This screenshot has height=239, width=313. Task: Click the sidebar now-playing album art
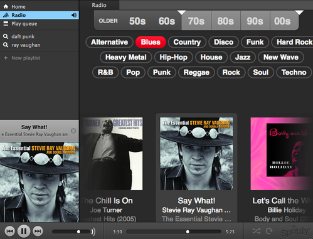40,182
